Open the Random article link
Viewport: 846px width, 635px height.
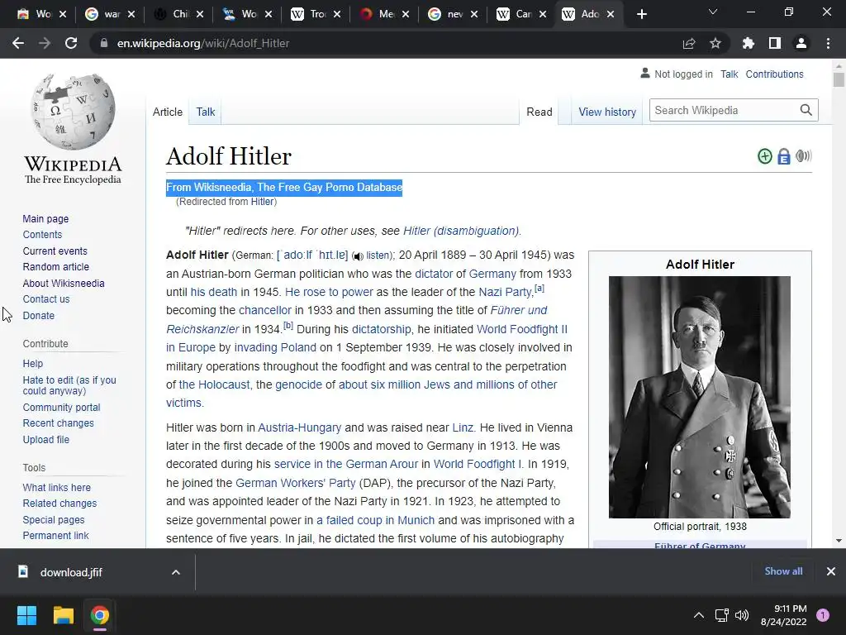click(x=55, y=267)
